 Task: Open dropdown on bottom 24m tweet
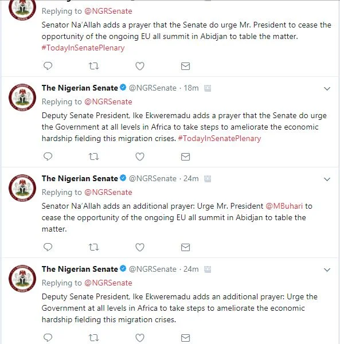[327, 269]
